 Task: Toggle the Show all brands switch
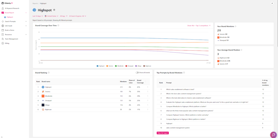pos(137,73)
